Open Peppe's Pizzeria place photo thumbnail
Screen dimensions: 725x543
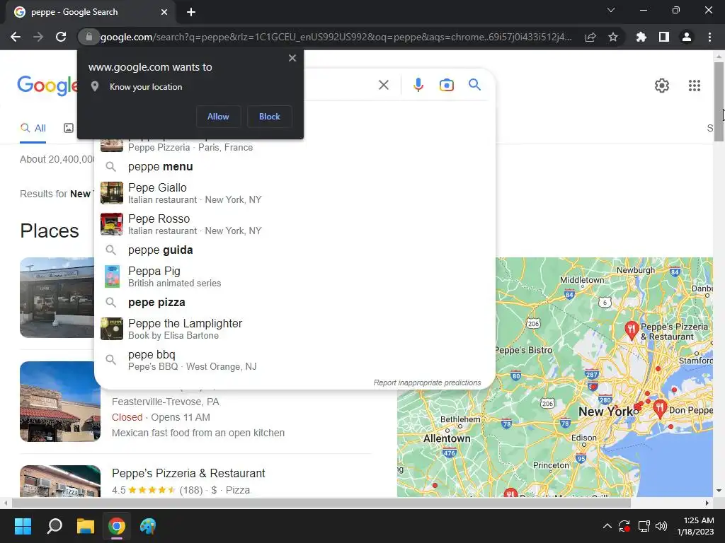coord(60,481)
